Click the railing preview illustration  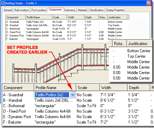coord(57,62)
